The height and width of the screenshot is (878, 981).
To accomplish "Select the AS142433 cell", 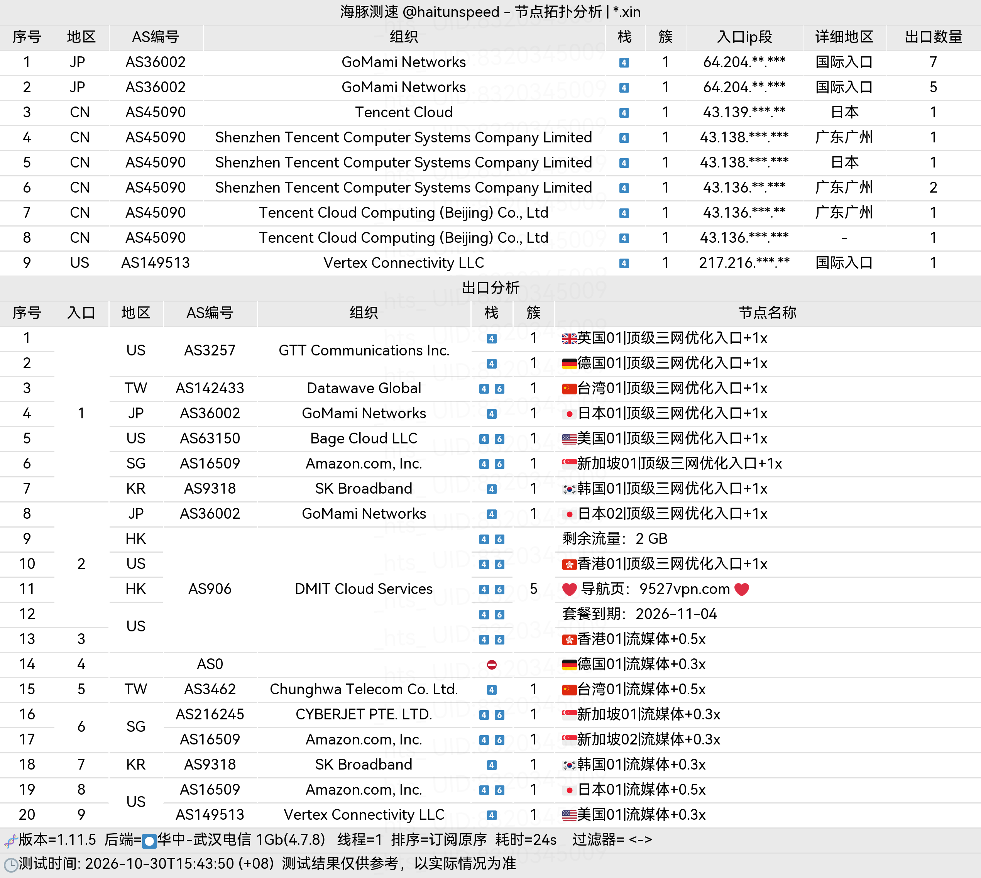I will pos(210,388).
